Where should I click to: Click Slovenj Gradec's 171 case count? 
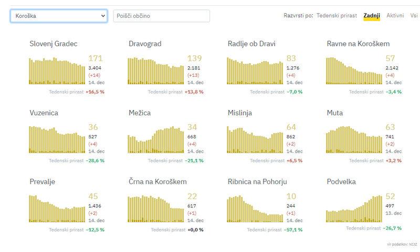pos(96,58)
